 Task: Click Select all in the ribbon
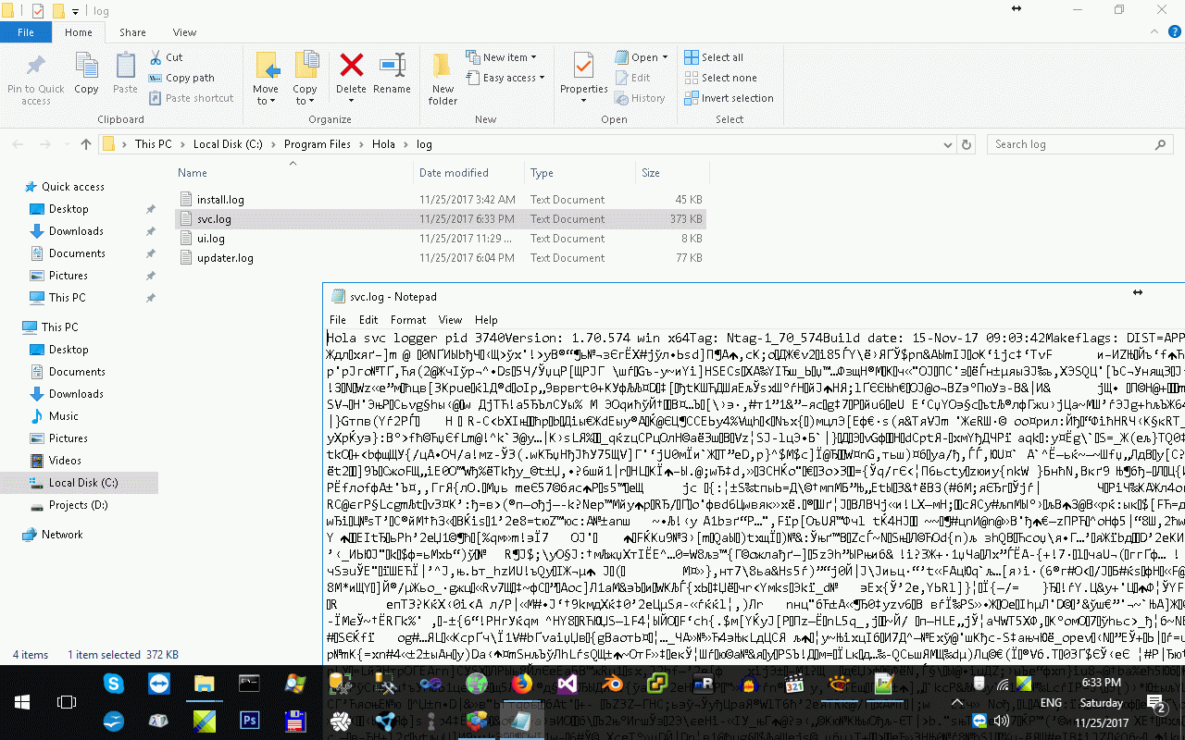click(714, 57)
